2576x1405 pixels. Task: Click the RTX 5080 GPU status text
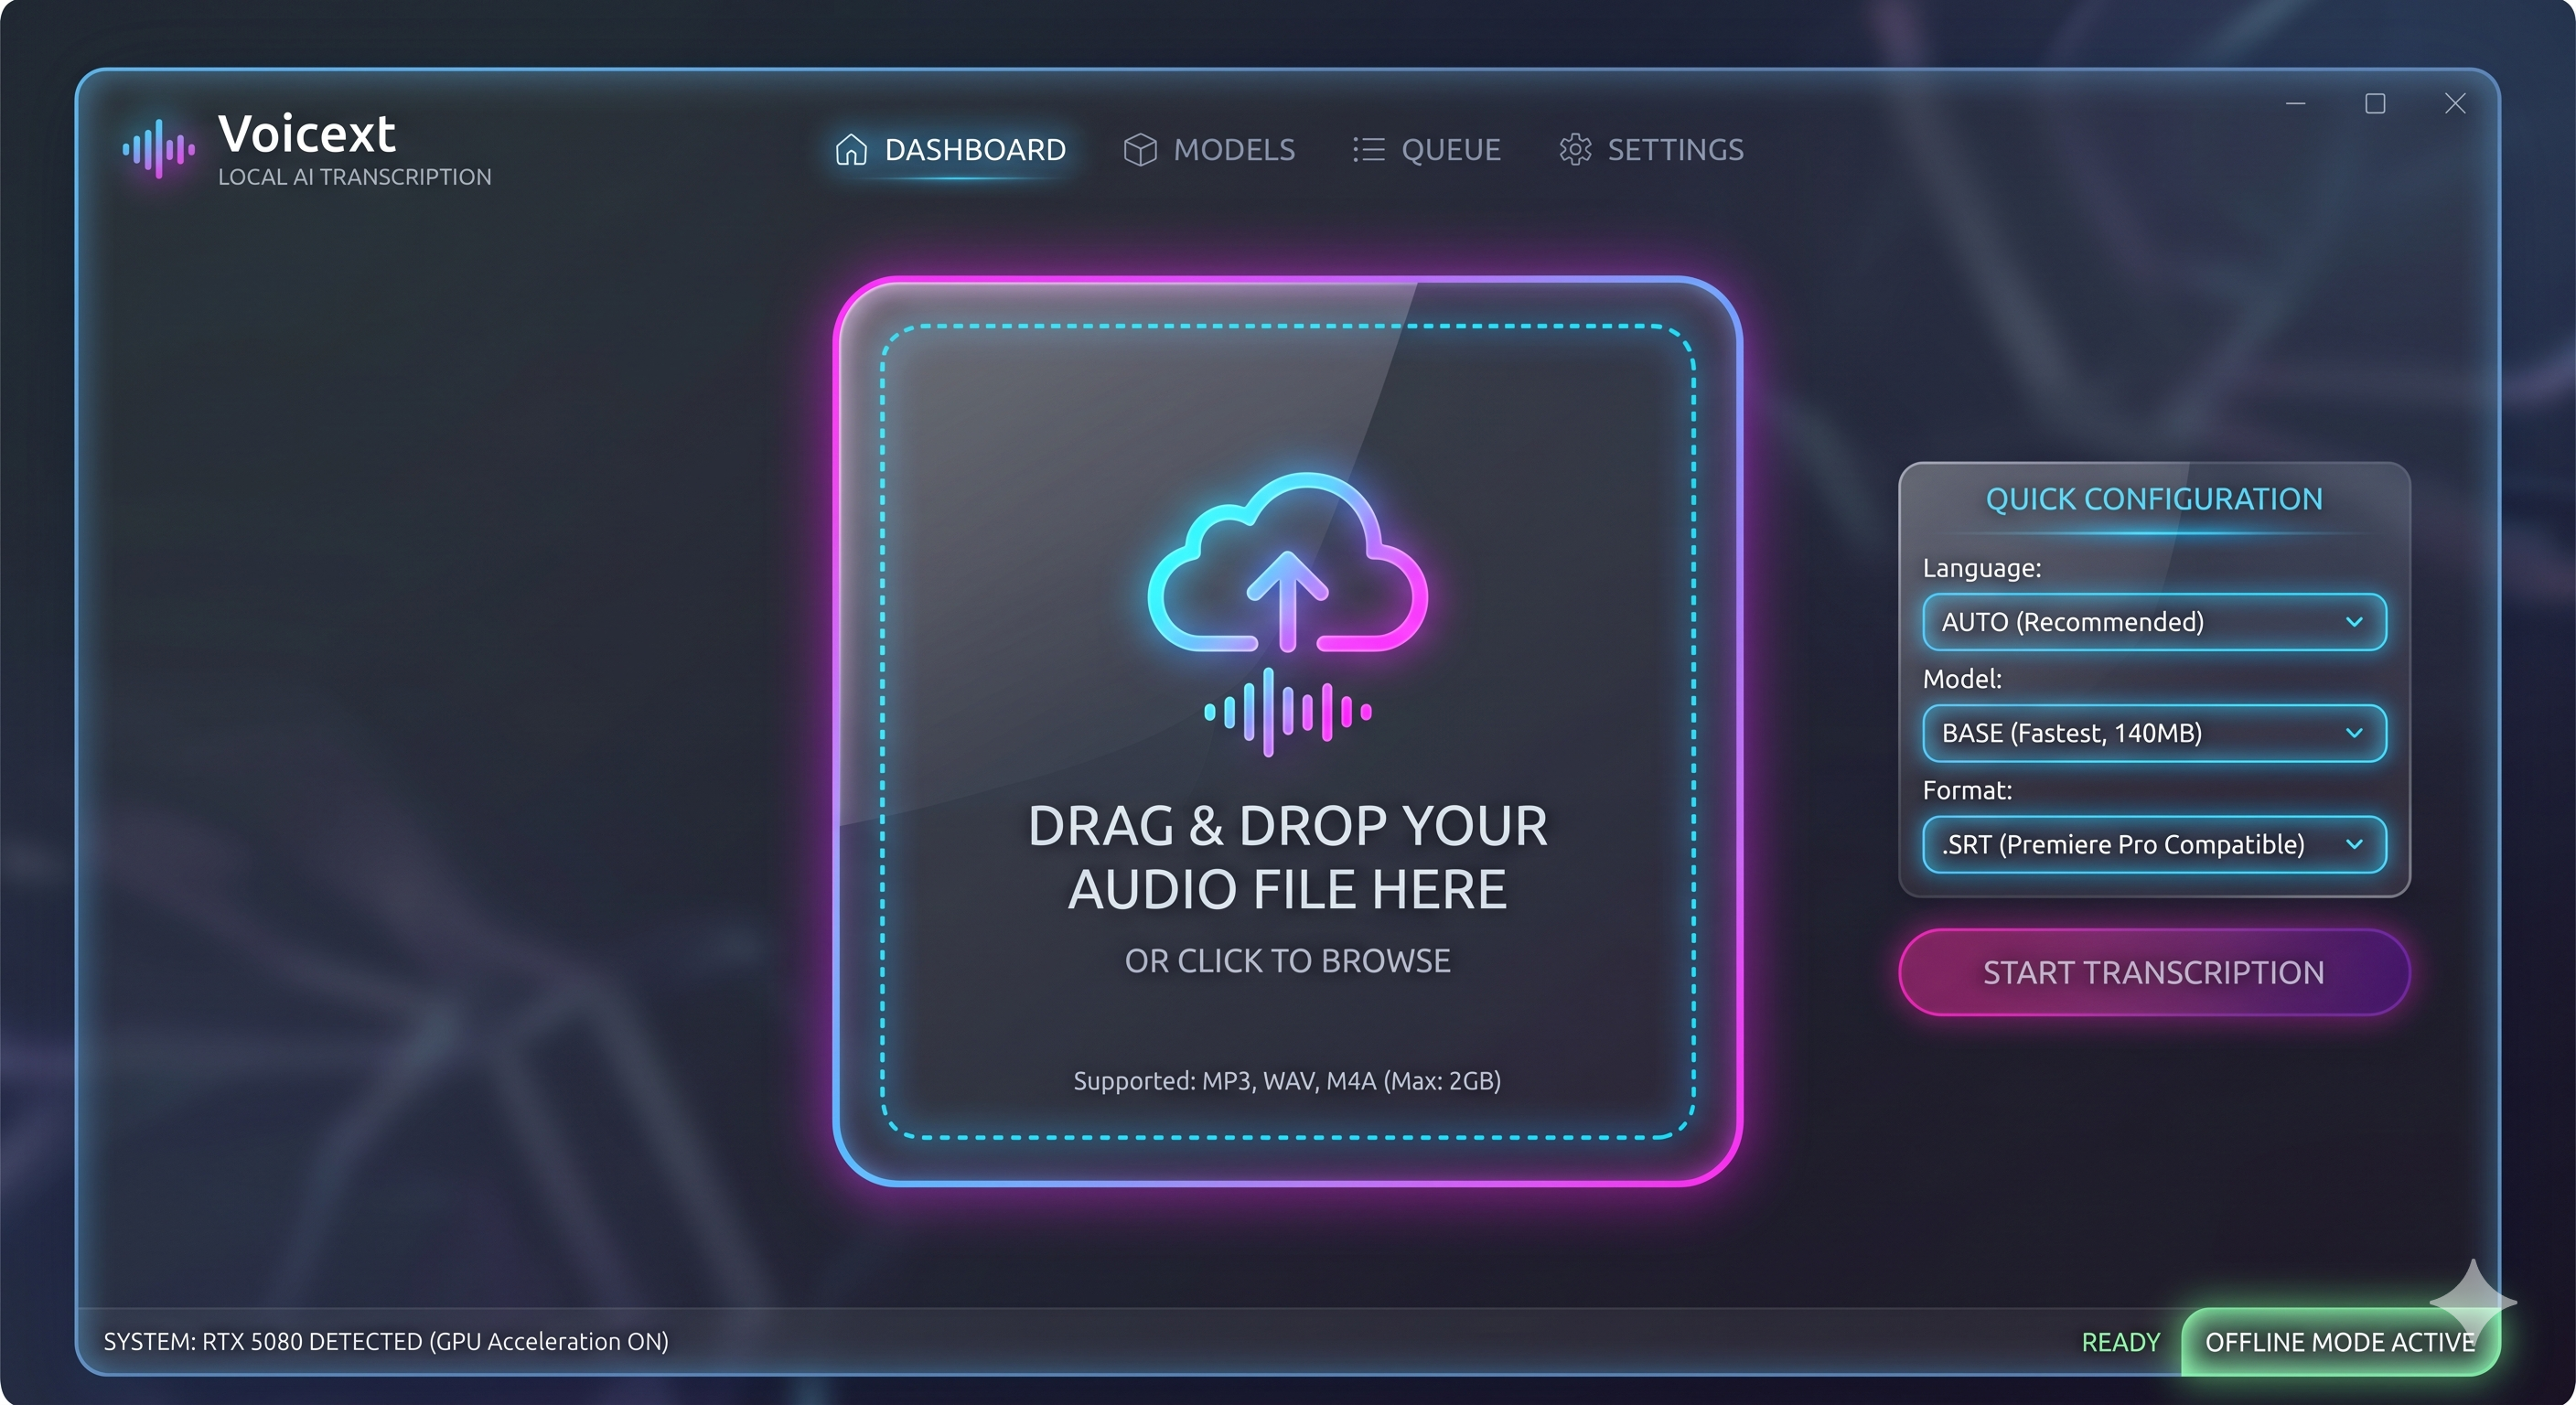(x=386, y=1342)
